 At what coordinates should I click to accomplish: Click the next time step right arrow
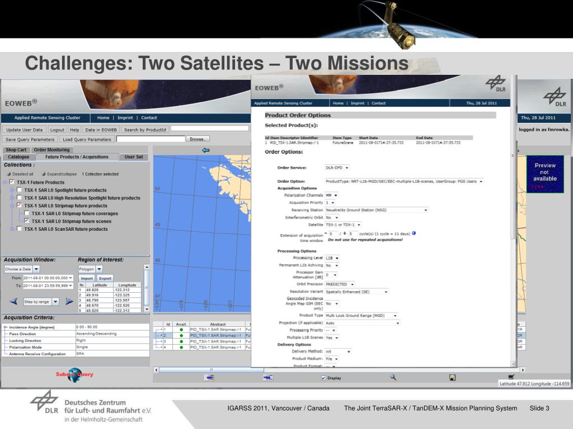(69, 301)
